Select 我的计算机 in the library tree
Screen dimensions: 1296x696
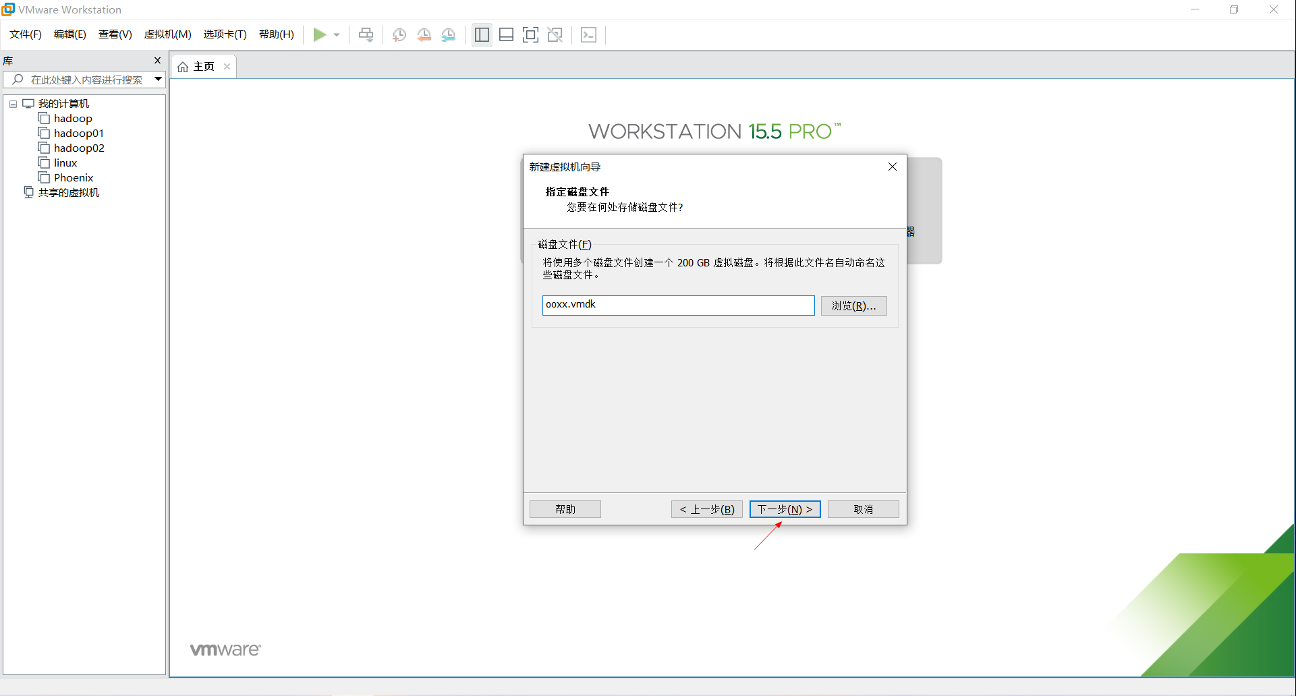(63, 104)
